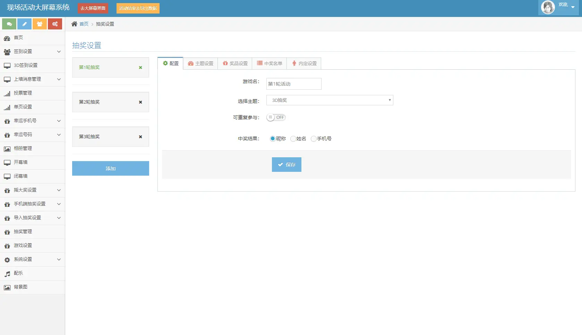The width and height of the screenshot is (582, 335).
Task: Select the 姓名 radio option for 中奖结果
Action: click(x=293, y=139)
